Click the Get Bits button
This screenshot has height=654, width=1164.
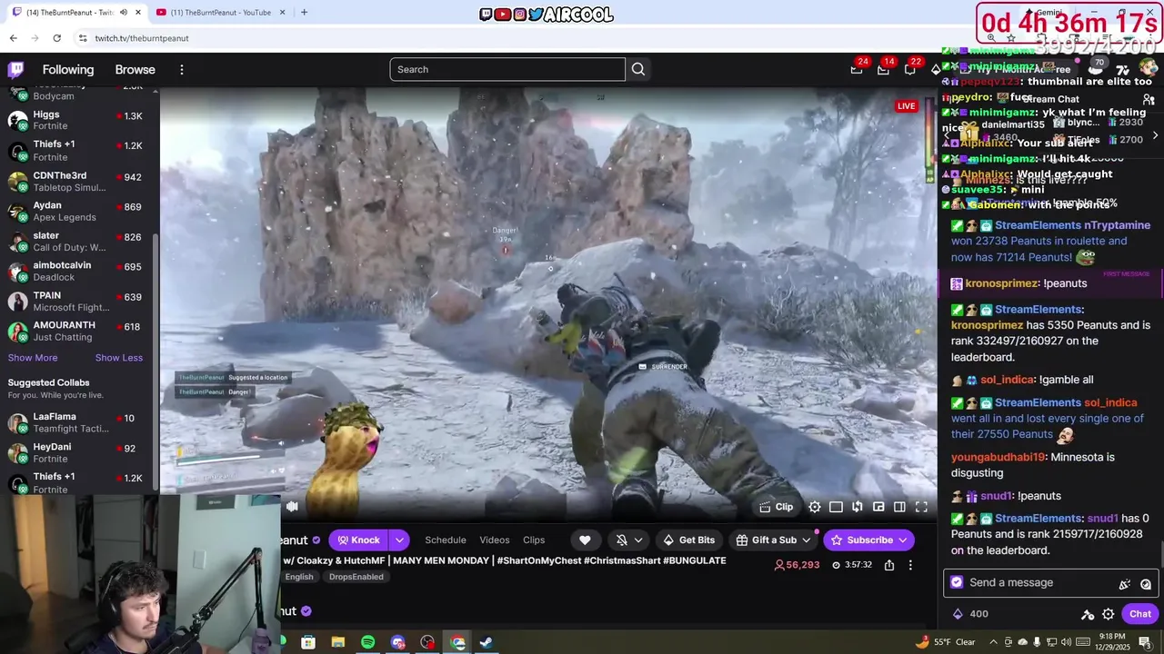[x=688, y=540]
